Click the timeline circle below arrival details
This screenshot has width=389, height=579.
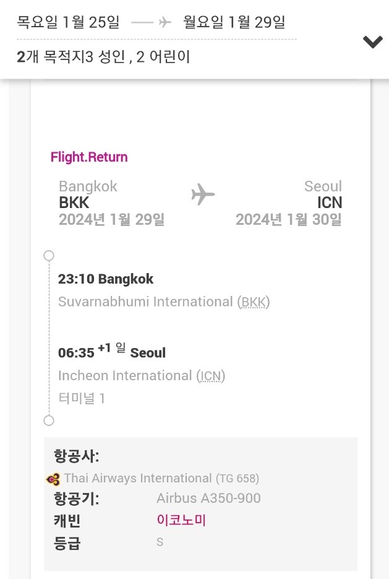coord(48,421)
